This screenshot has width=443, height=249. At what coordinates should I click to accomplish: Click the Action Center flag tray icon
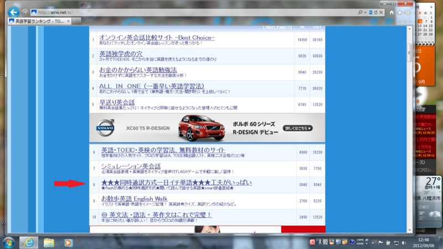pyautogui.click(x=380, y=243)
